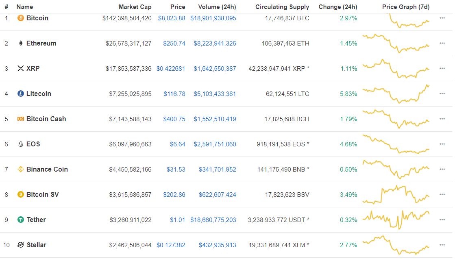
Task: Open the more options menu for XRP
Action: 442,68
